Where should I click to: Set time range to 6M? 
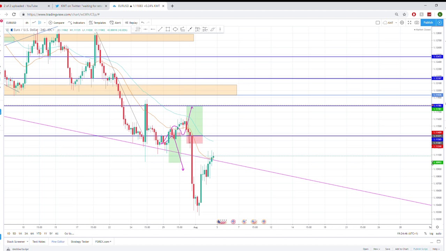click(32, 234)
